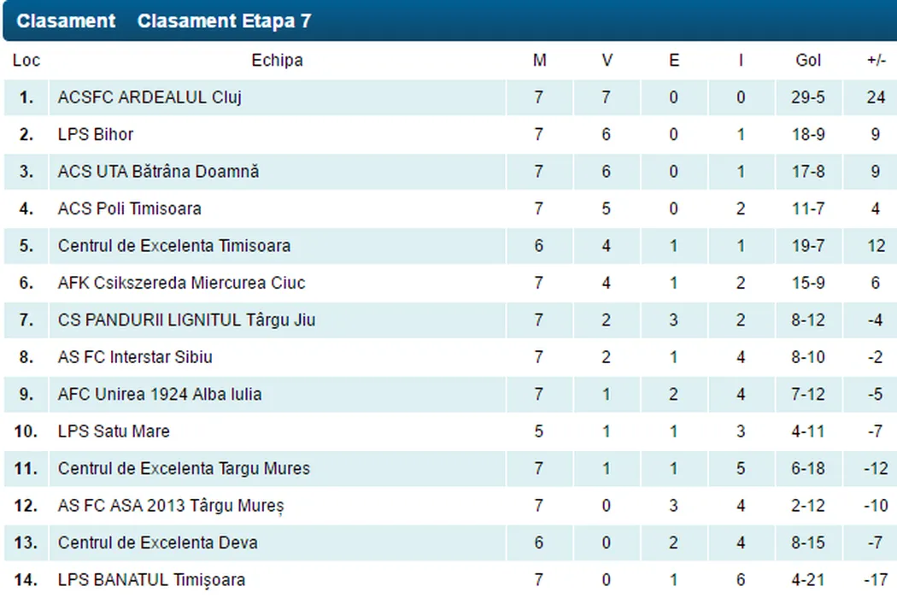This screenshot has width=897, height=598.
Task: Click the LPS Bihor team name
Action: tap(96, 134)
